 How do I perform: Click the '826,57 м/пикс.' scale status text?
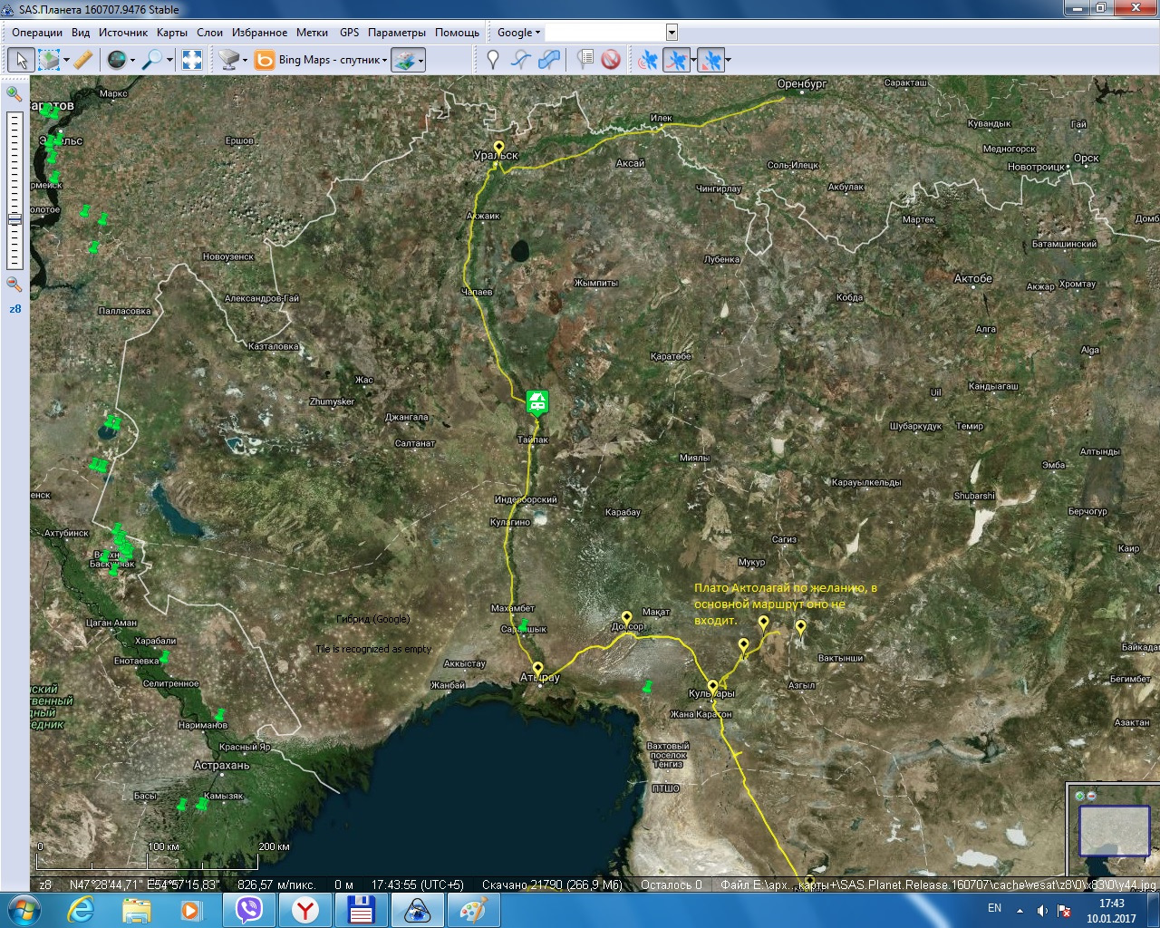[276, 884]
